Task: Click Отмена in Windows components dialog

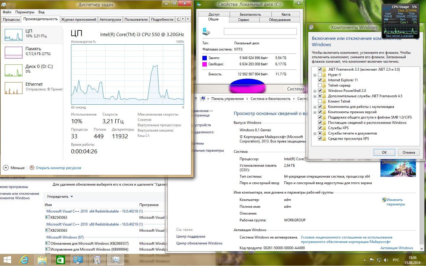Action: (409, 152)
